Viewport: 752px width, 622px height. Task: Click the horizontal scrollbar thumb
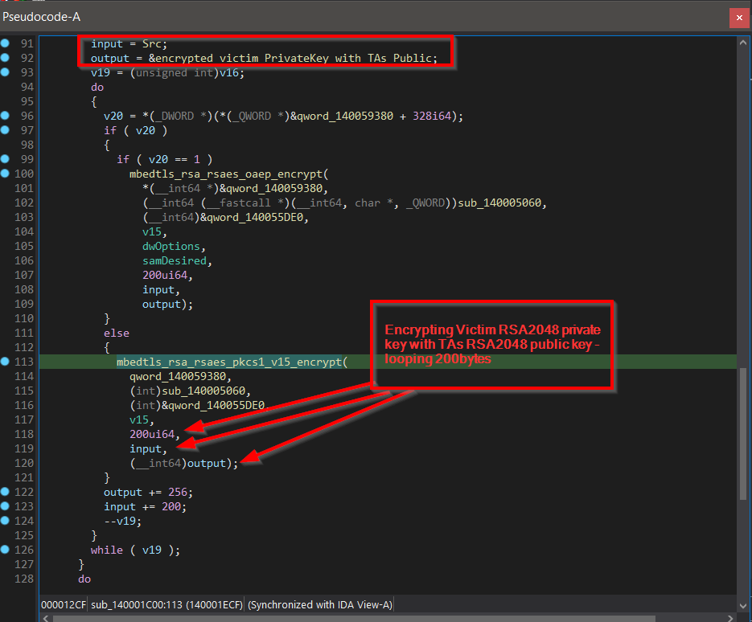(354, 619)
